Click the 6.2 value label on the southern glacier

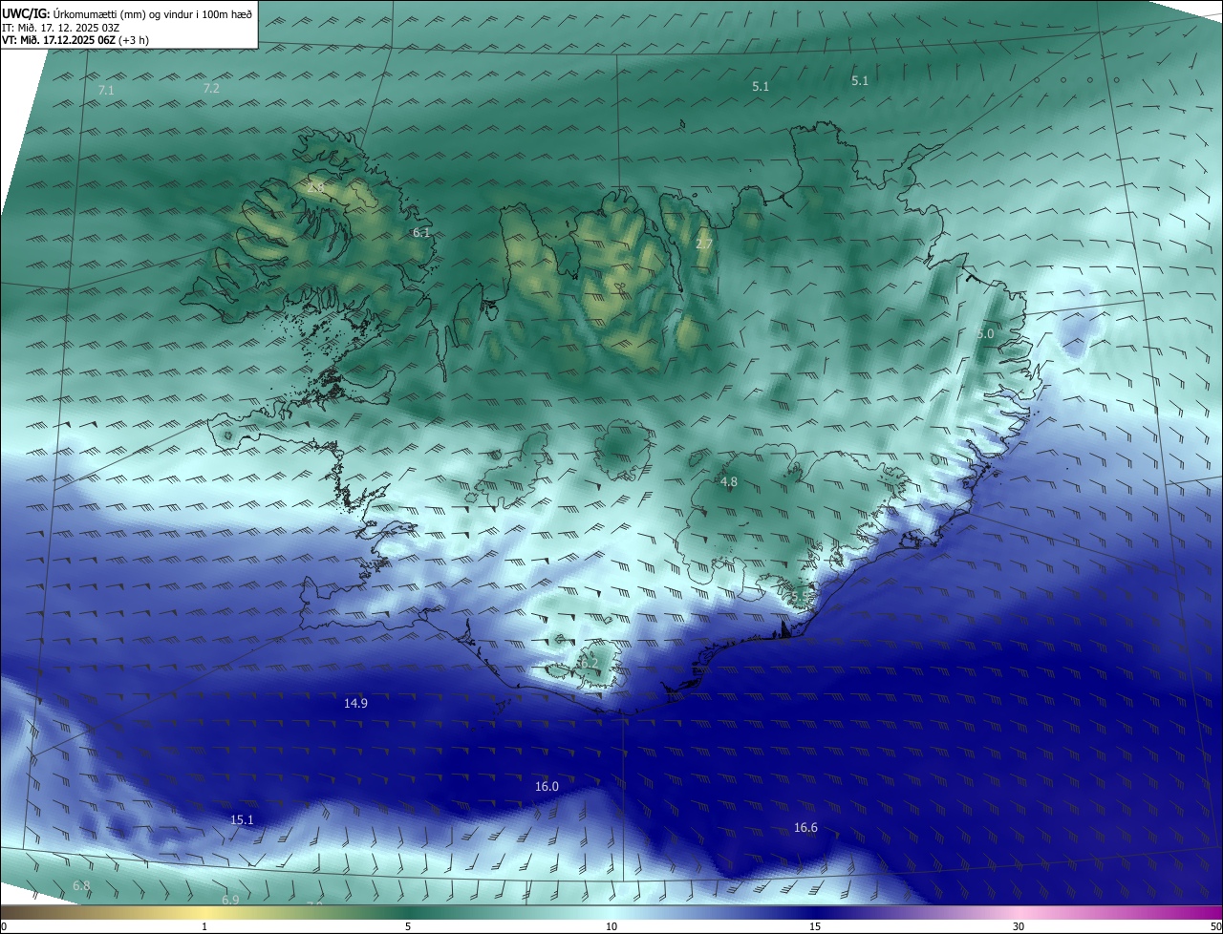[590, 663]
